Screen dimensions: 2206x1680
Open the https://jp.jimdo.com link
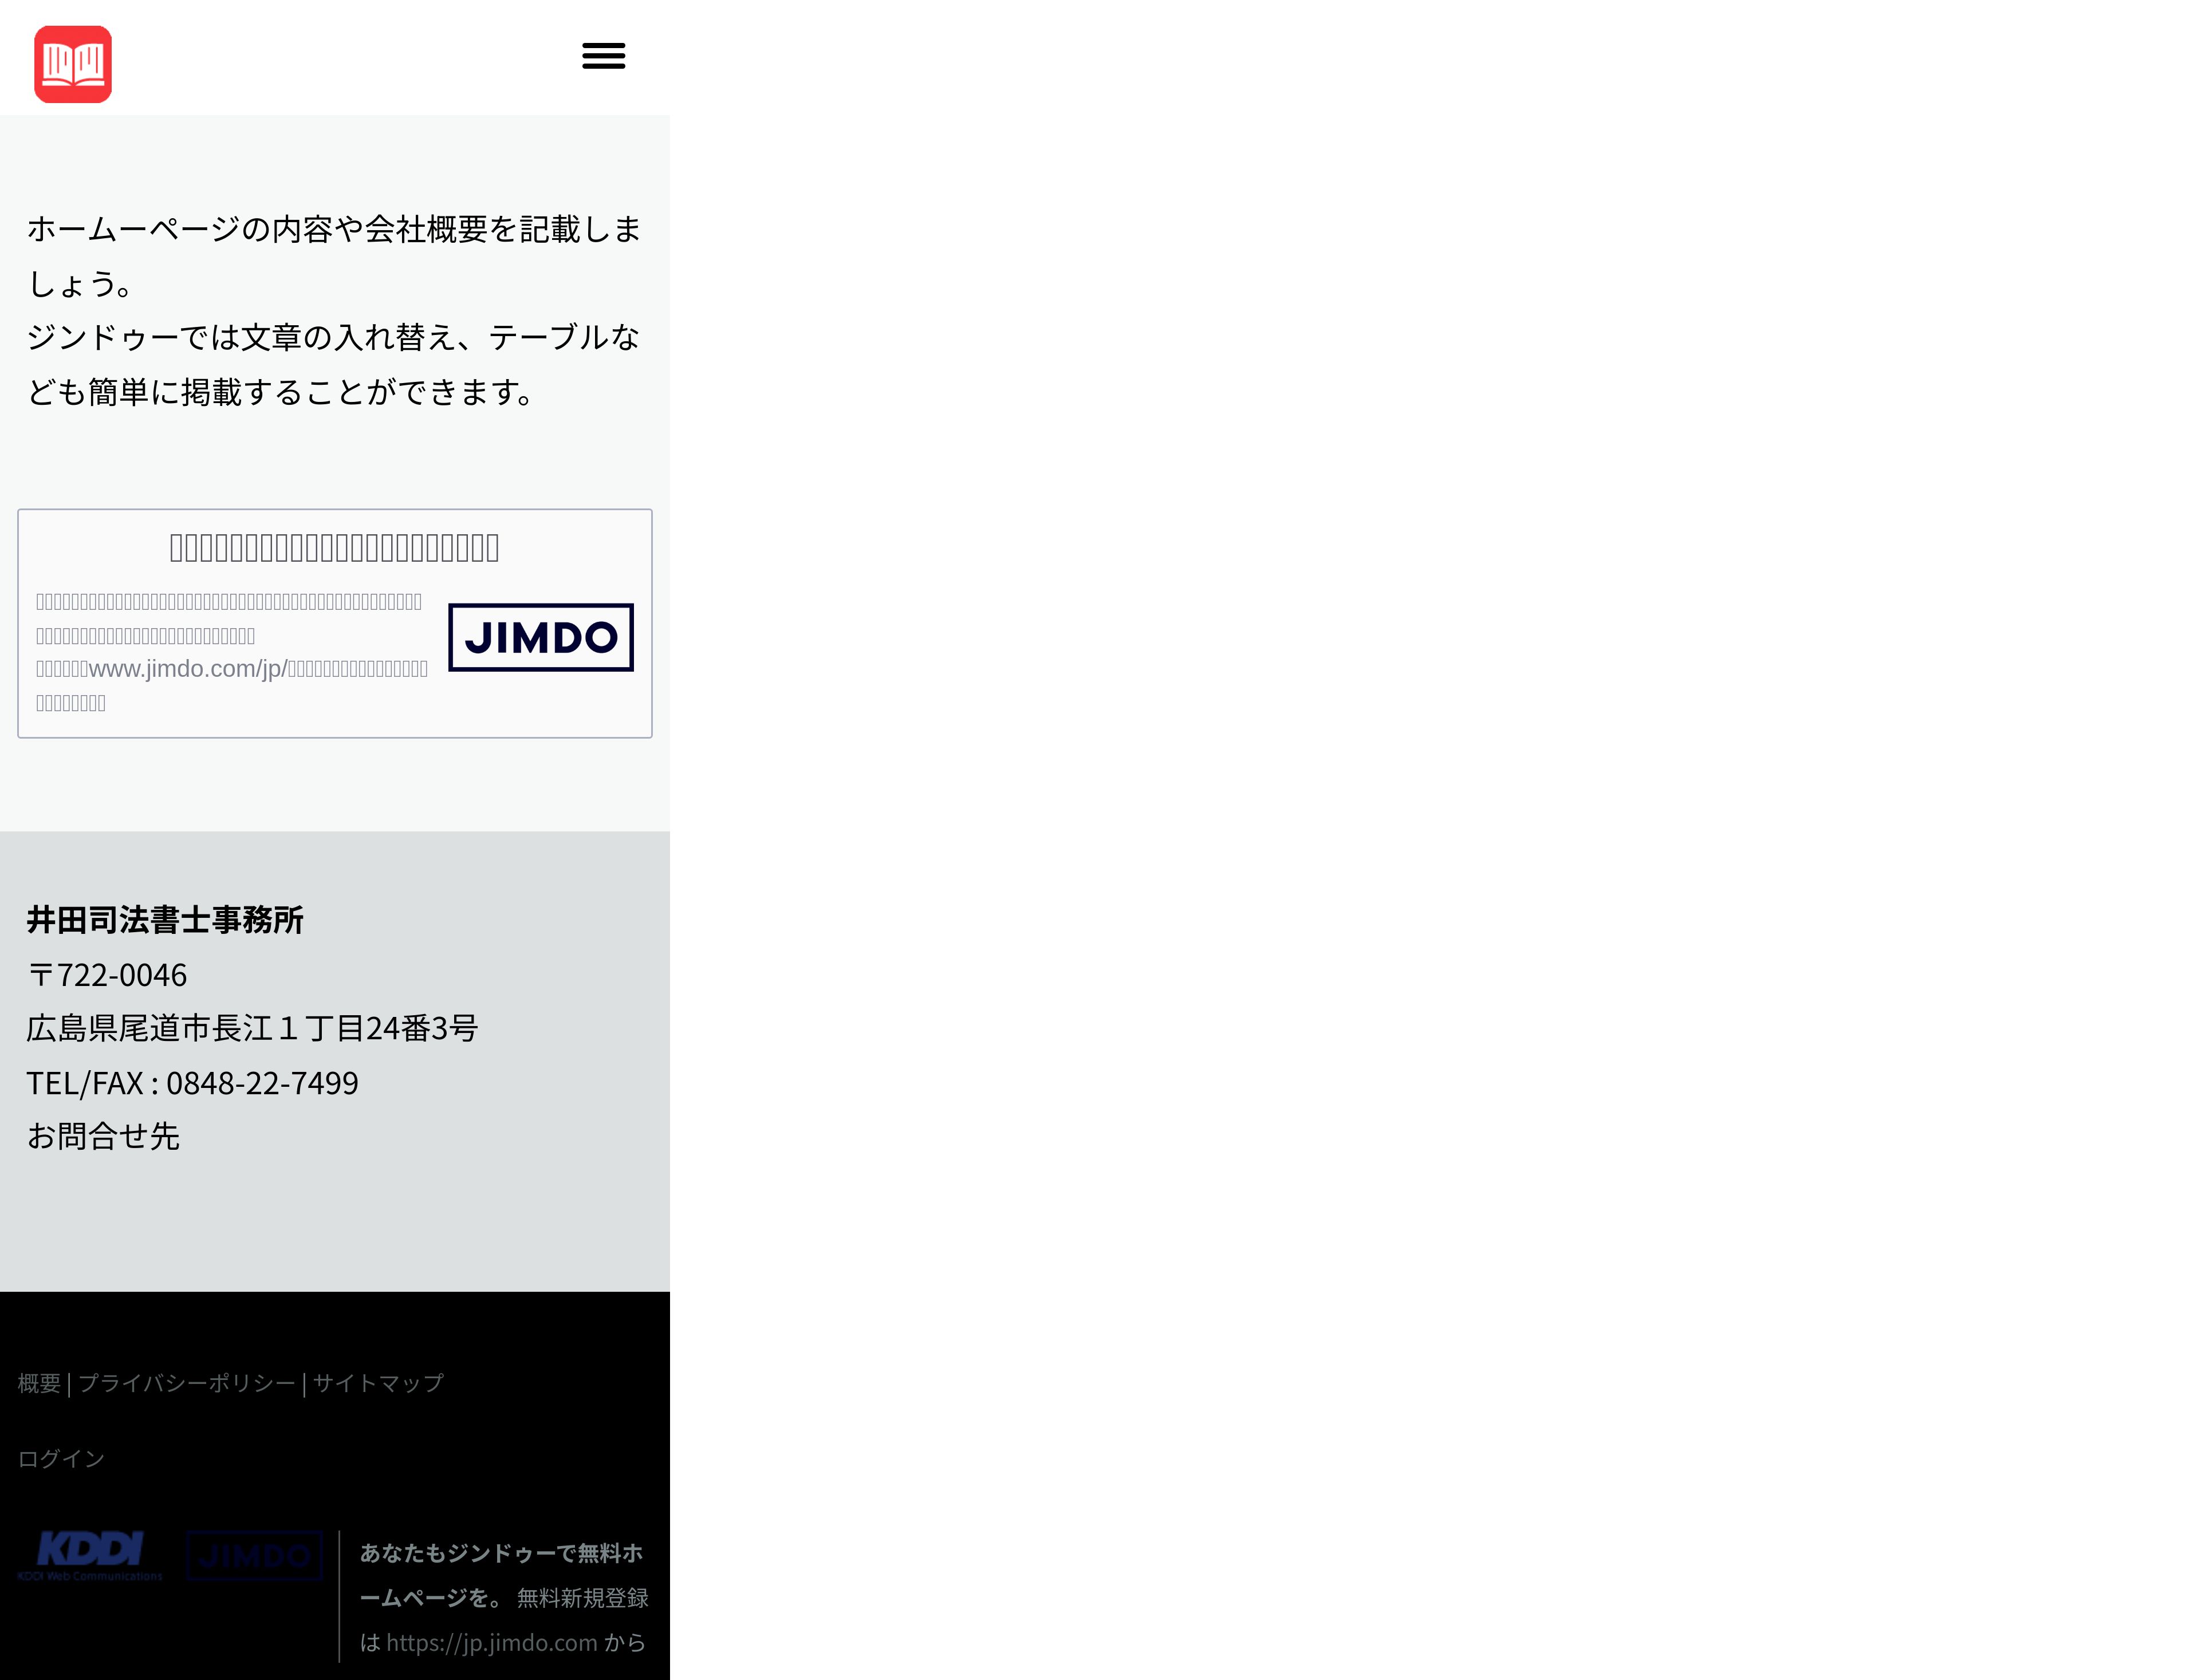tap(491, 1643)
